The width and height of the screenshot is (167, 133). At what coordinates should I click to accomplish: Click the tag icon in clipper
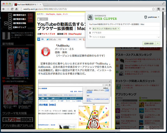[x=90, y=33]
